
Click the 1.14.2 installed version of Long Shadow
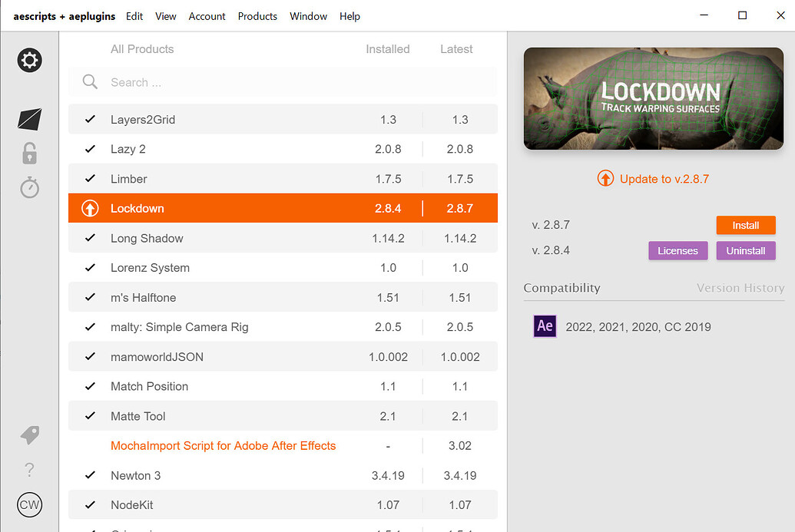(388, 238)
